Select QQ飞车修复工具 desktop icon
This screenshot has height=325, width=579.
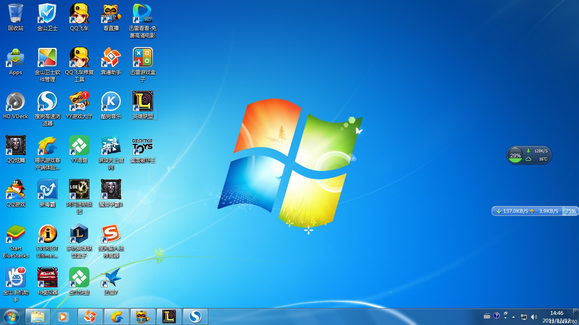79,65
